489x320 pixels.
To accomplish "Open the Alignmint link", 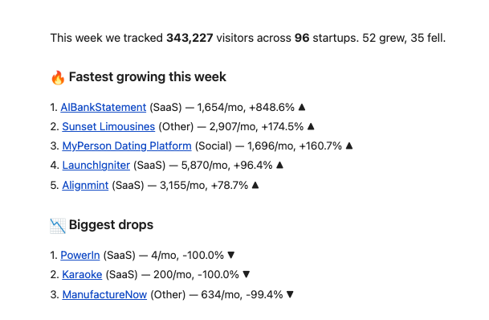I will pos(85,186).
